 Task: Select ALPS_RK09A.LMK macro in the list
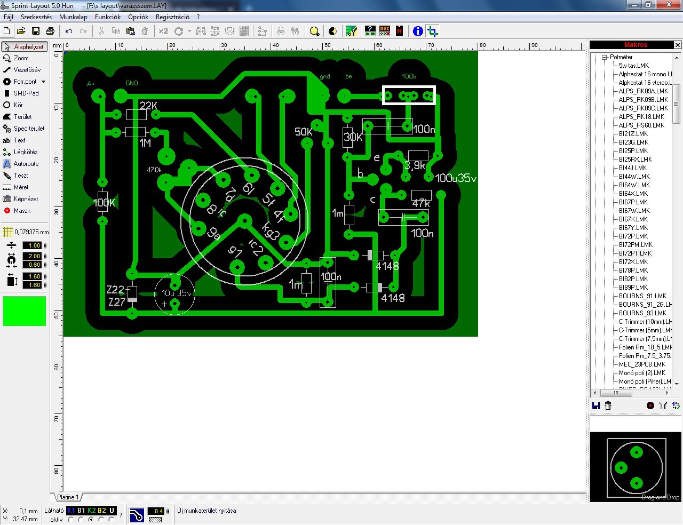point(643,91)
